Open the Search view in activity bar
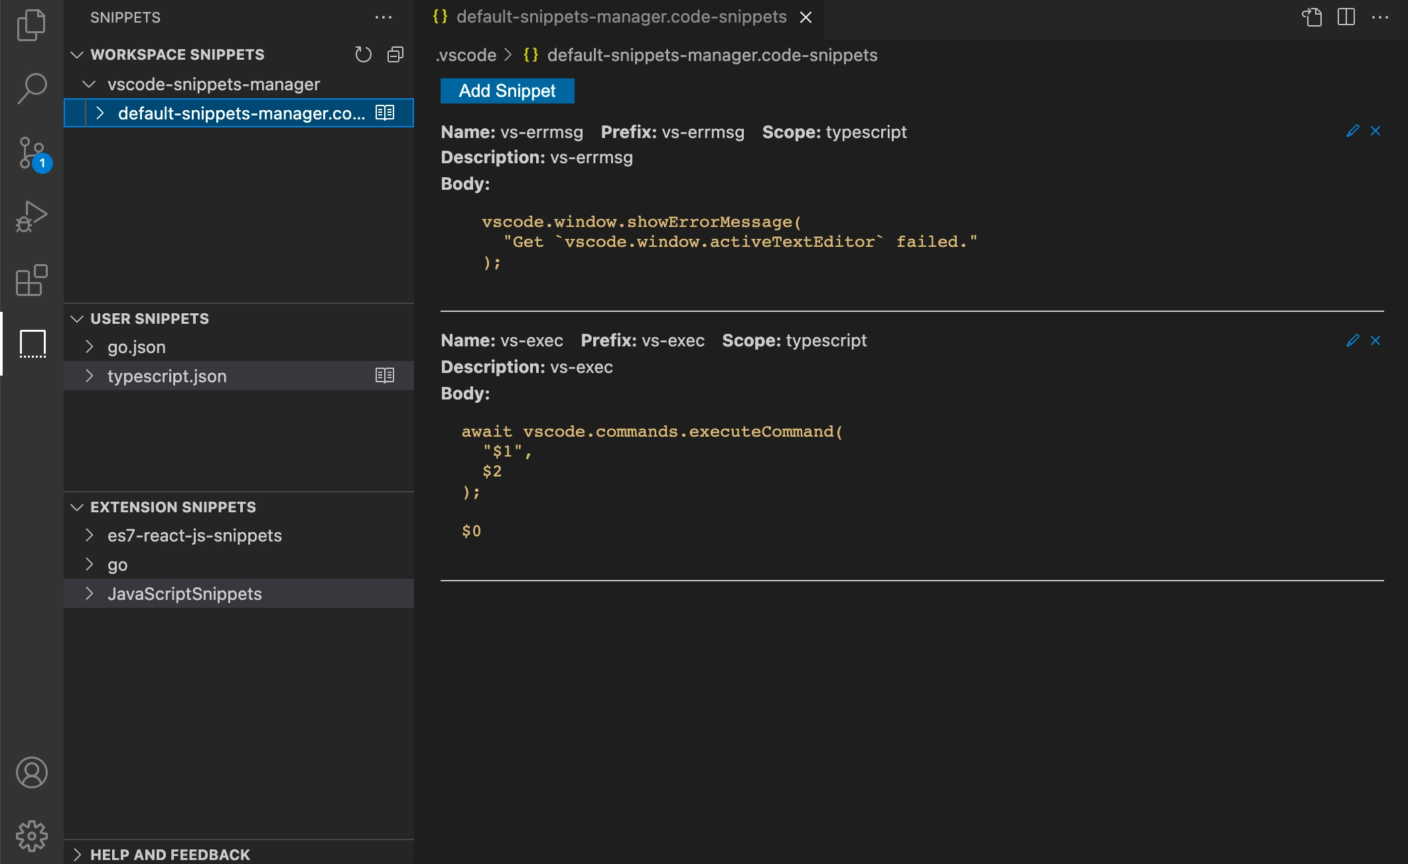 tap(31, 88)
